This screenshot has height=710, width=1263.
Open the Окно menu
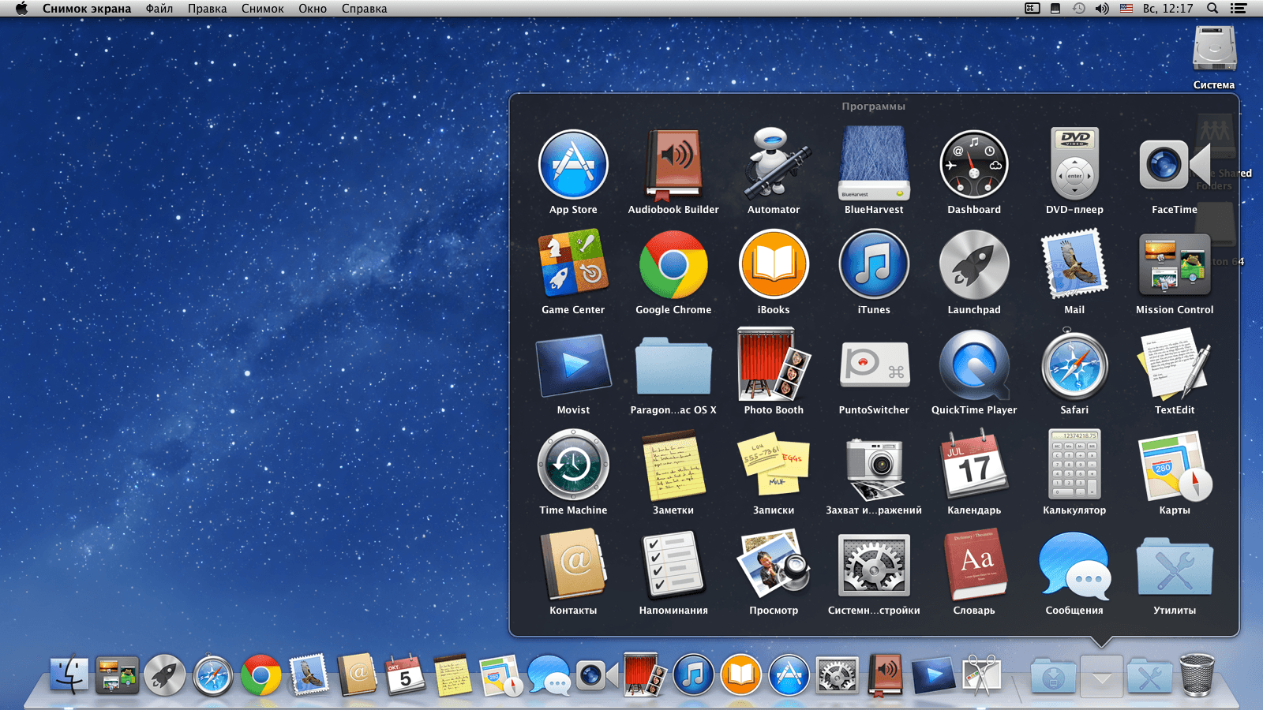click(x=313, y=9)
